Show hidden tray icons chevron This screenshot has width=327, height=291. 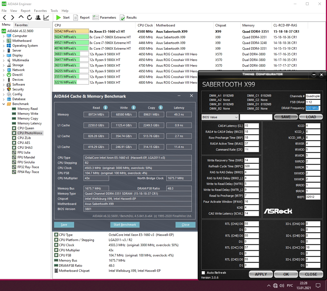tap(269, 286)
